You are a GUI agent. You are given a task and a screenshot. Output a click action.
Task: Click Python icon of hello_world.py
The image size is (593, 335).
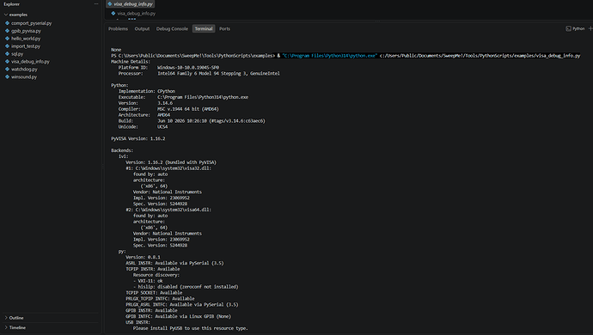point(7,38)
